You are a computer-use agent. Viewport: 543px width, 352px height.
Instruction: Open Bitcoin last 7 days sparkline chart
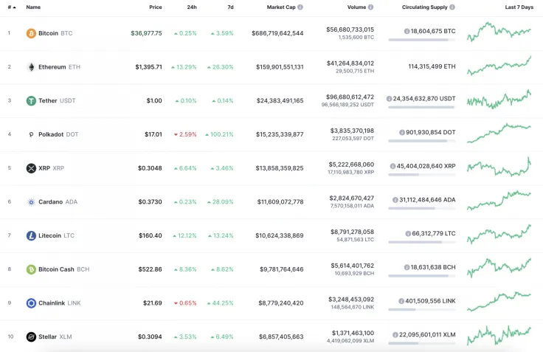[x=499, y=32]
